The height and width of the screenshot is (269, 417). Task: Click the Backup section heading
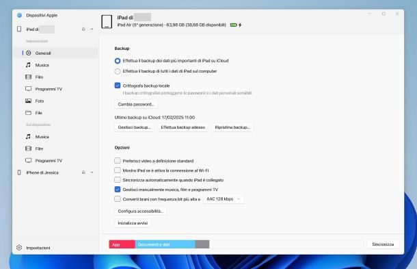pyautogui.click(x=122, y=49)
